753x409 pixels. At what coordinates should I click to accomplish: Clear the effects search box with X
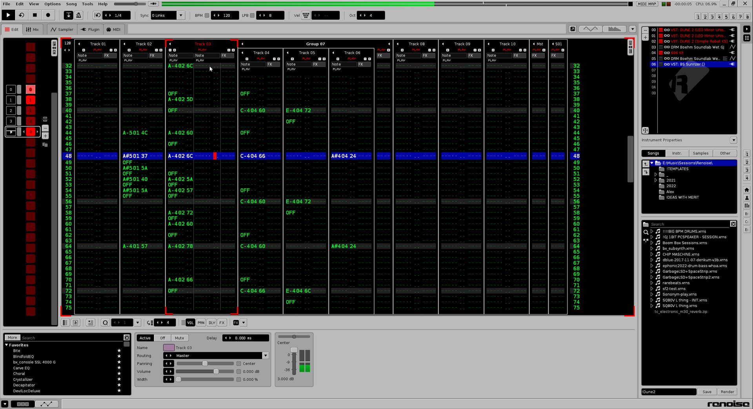click(x=127, y=337)
